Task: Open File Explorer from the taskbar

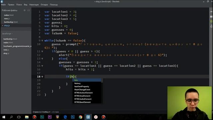Action: pyautogui.click(x=27, y=117)
